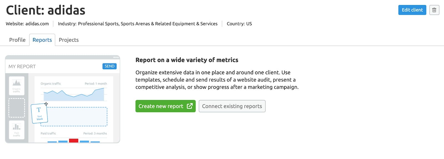Click Connect existing reports button
The height and width of the screenshot is (159, 444).
coord(232,106)
